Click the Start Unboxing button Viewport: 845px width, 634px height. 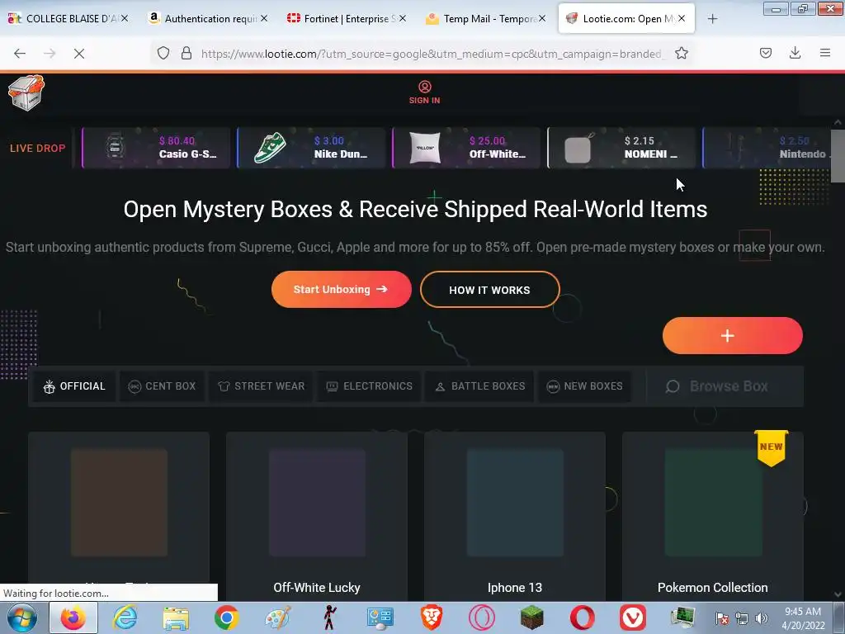pyautogui.click(x=341, y=290)
